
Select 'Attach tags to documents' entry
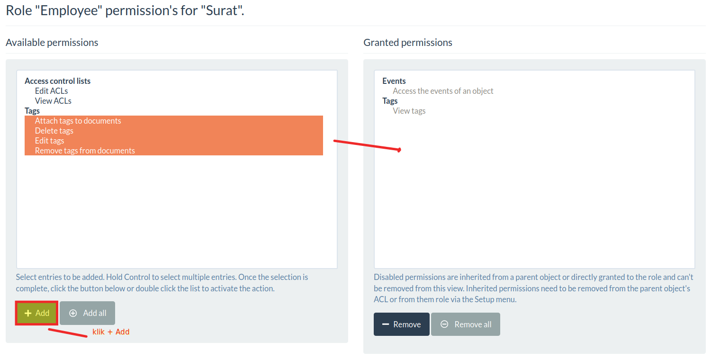[174, 121]
